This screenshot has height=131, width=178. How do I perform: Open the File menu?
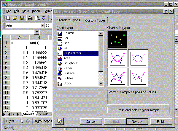coord(9,11)
